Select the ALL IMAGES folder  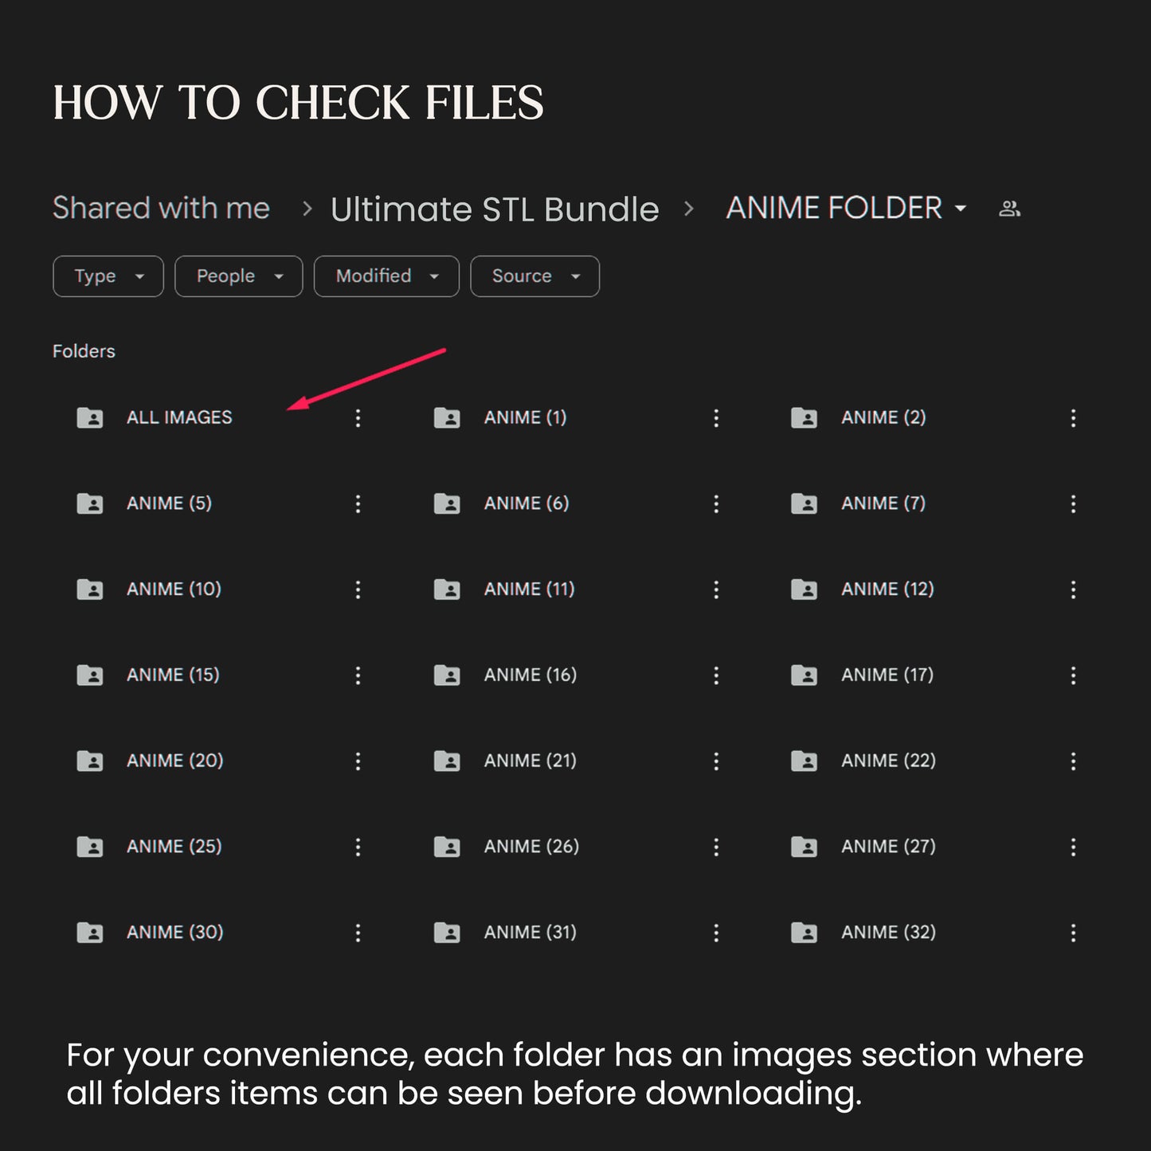point(179,417)
